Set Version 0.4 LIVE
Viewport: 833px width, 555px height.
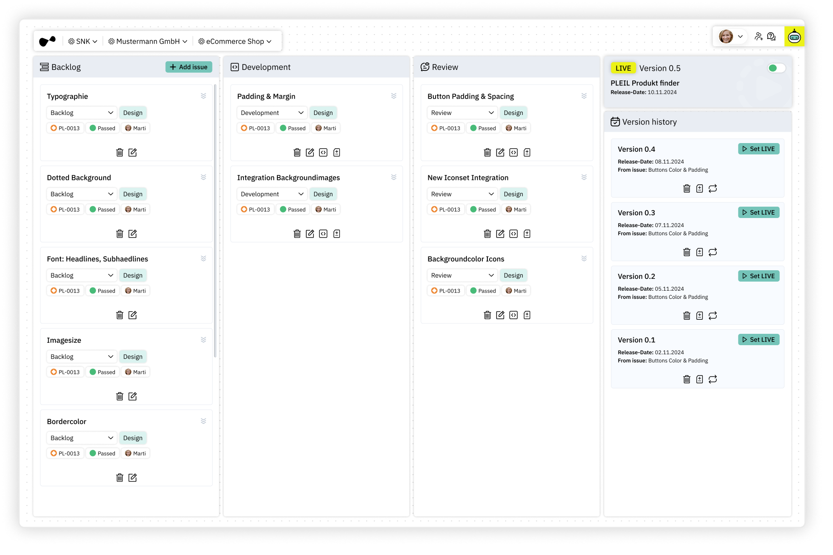click(759, 149)
